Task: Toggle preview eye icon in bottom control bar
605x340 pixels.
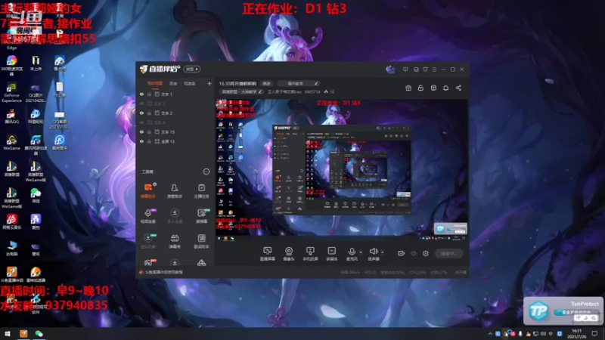Action: (x=414, y=253)
